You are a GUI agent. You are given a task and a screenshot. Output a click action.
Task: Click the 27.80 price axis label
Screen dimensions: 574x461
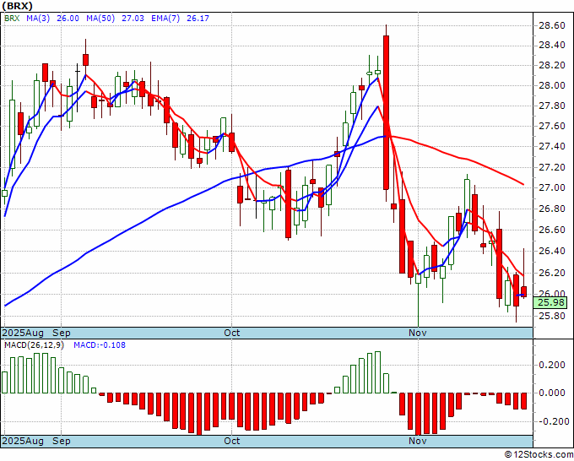551,106
